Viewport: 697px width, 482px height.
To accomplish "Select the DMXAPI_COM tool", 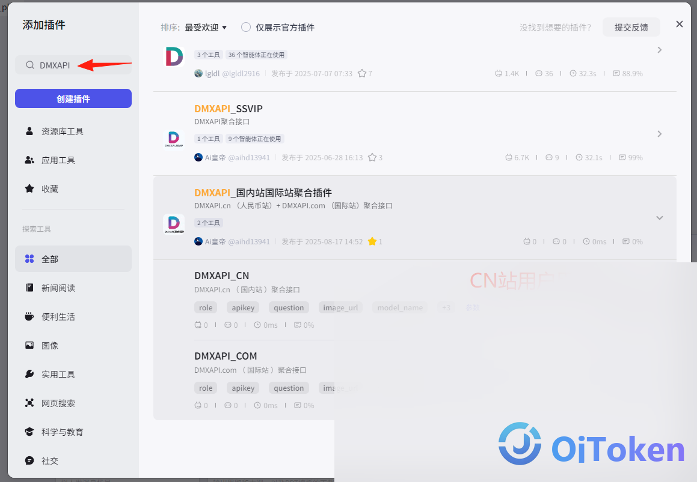I will click(x=226, y=356).
